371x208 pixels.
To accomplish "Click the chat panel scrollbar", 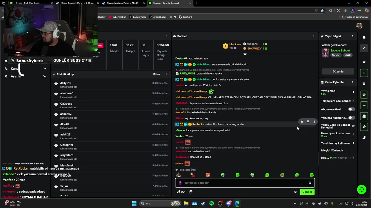I will point(318,159).
